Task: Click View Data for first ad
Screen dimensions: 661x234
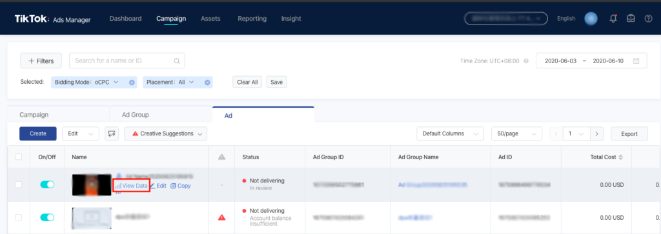Action: (132, 186)
